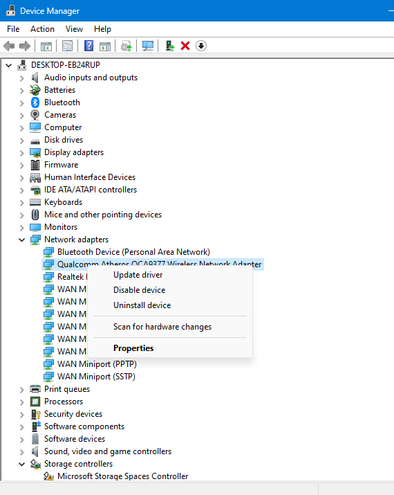Click the Processors category icon
The width and height of the screenshot is (394, 495).
click(x=35, y=402)
